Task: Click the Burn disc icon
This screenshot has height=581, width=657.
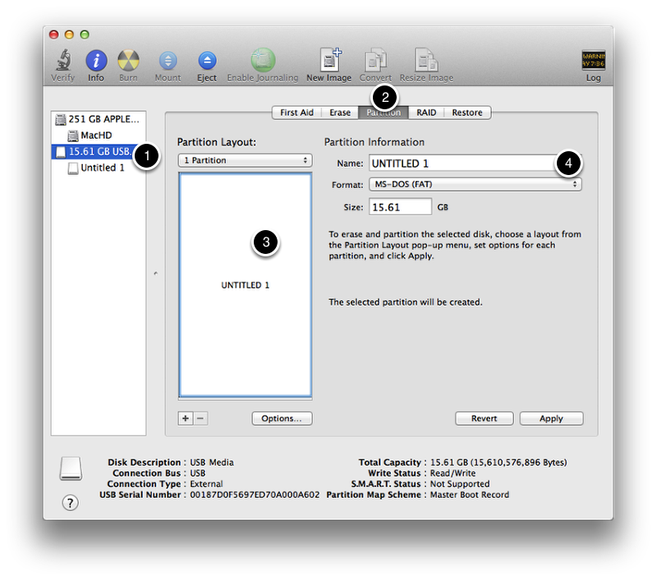Action: point(128,61)
